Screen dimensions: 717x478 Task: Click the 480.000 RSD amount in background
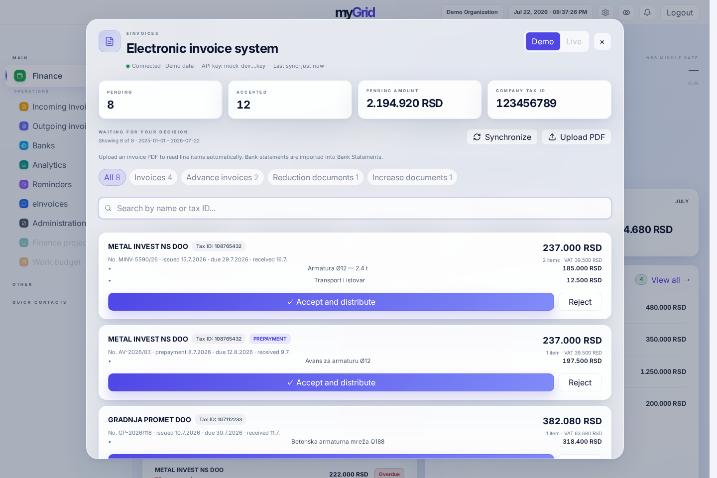point(666,307)
